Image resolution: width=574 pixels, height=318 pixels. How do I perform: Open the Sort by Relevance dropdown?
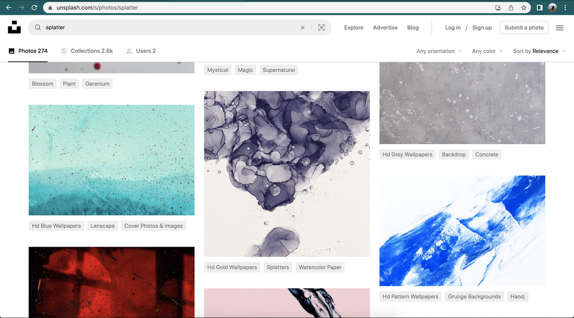coord(539,51)
